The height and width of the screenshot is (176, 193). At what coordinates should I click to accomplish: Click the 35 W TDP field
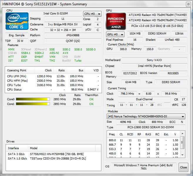(20, 41)
